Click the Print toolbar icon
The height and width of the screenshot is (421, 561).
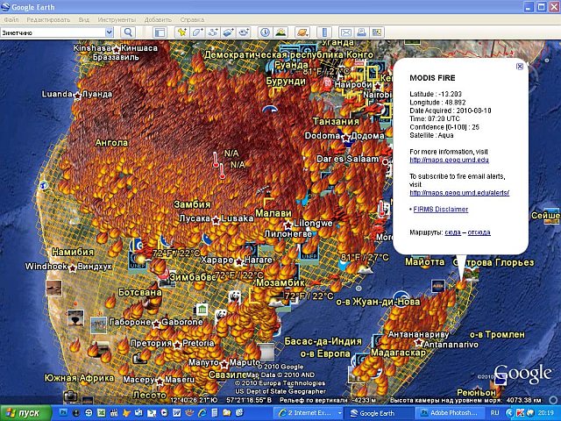361,32
